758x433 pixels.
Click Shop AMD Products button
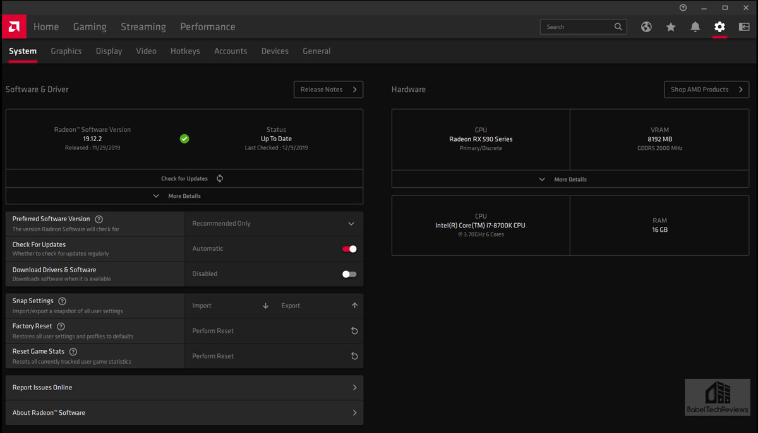[706, 89]
